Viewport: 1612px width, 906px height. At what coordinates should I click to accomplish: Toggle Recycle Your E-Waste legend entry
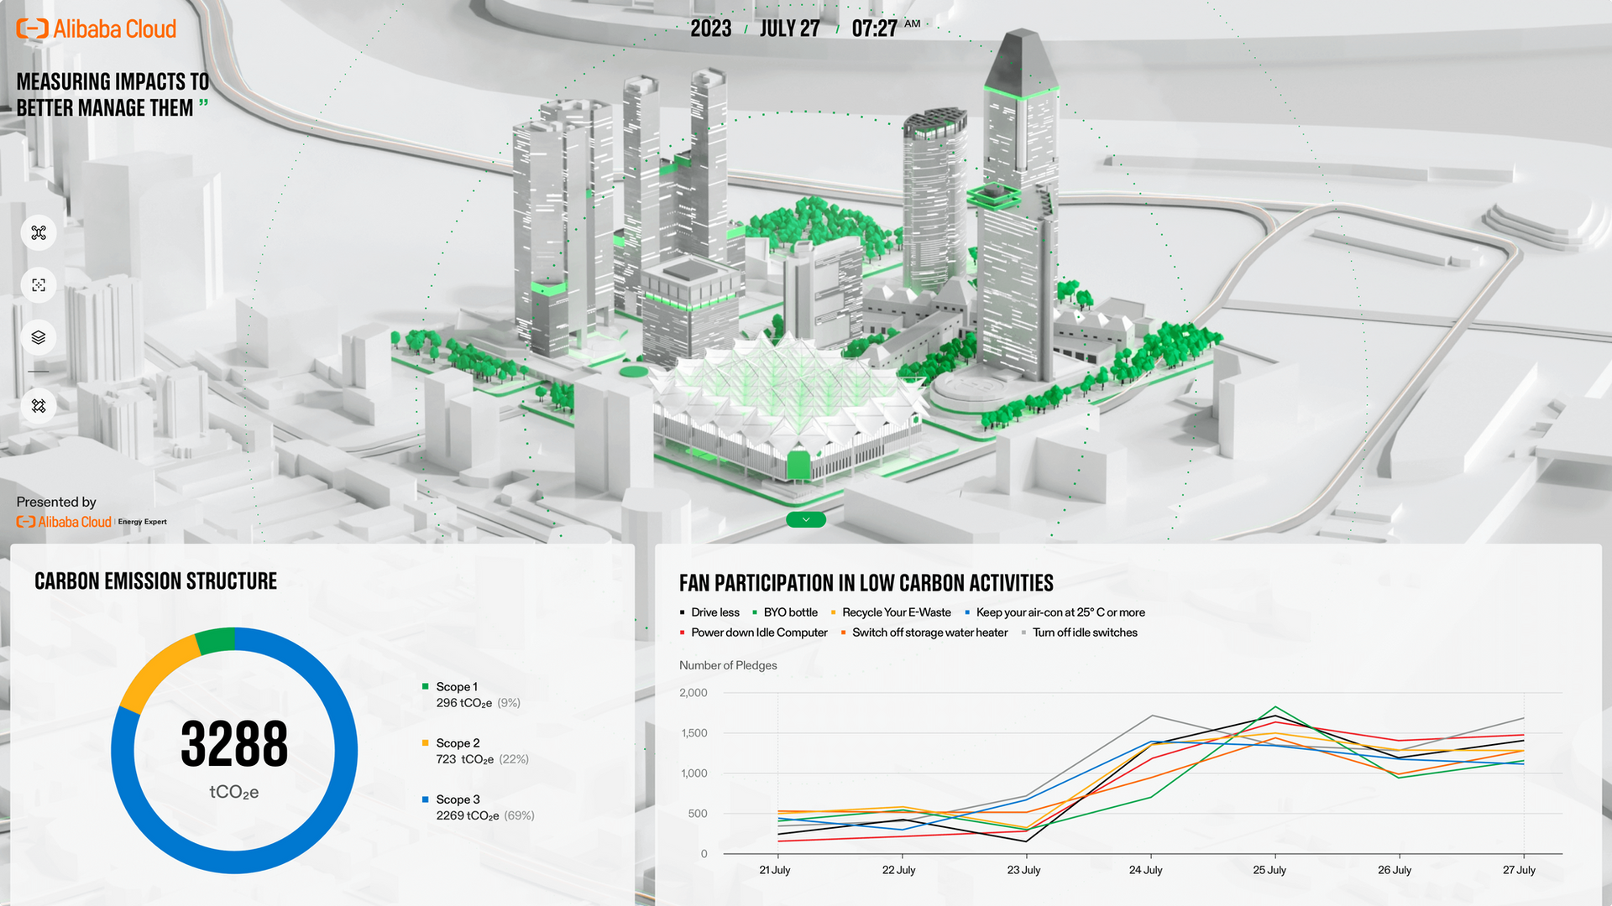pos(896,612)
